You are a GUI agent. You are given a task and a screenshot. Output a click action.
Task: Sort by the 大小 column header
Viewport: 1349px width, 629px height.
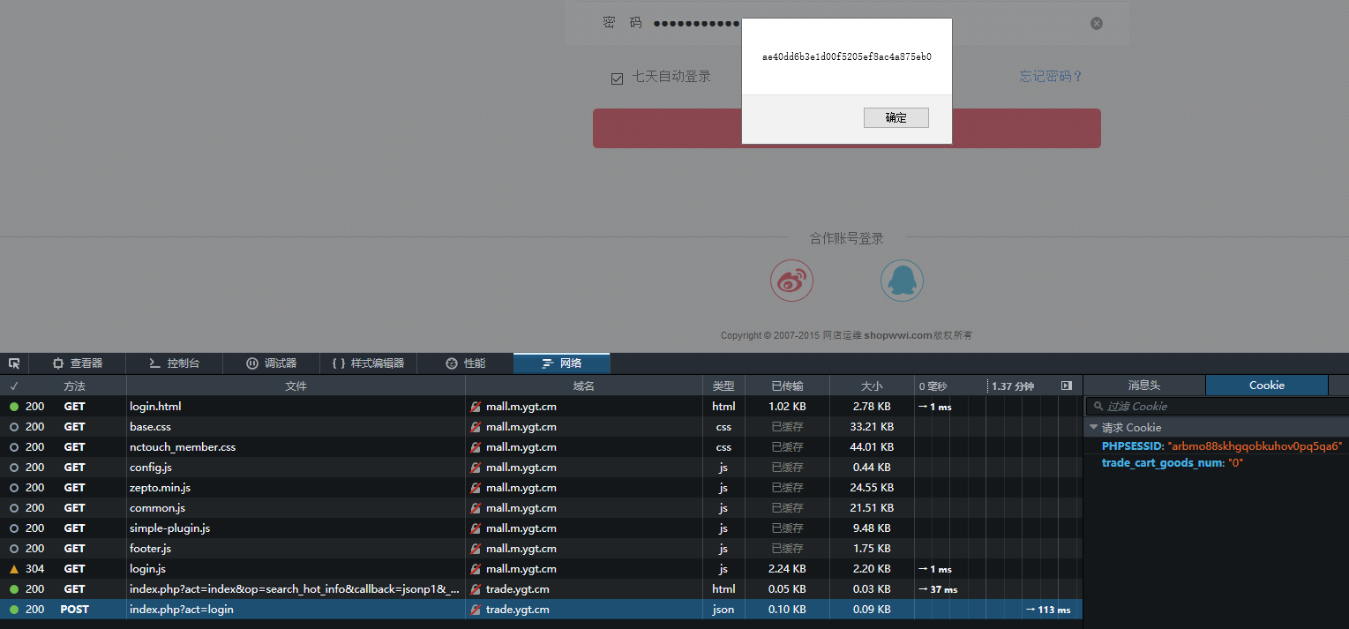click(872, 386)
